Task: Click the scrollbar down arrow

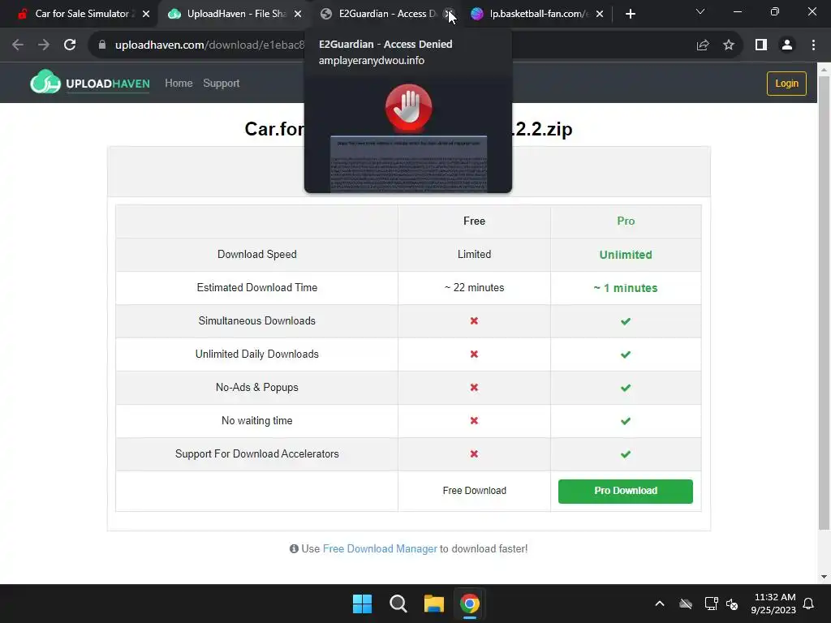Action: click(824, 577)
